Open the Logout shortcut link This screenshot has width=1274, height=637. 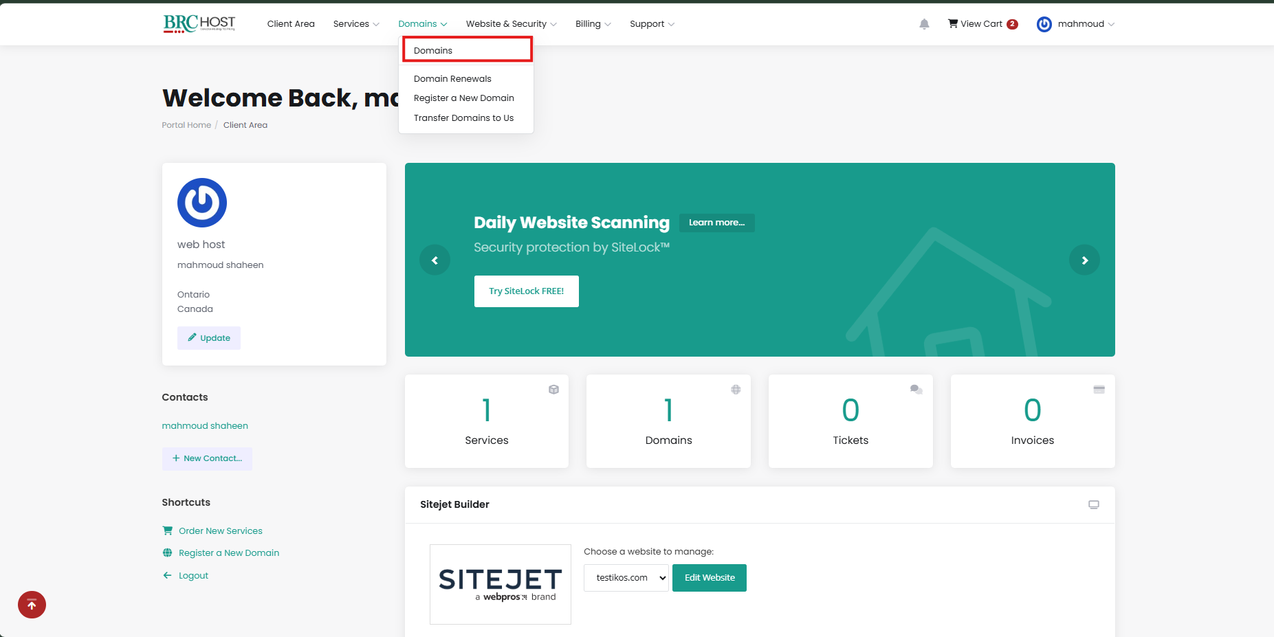pos(193,576)
